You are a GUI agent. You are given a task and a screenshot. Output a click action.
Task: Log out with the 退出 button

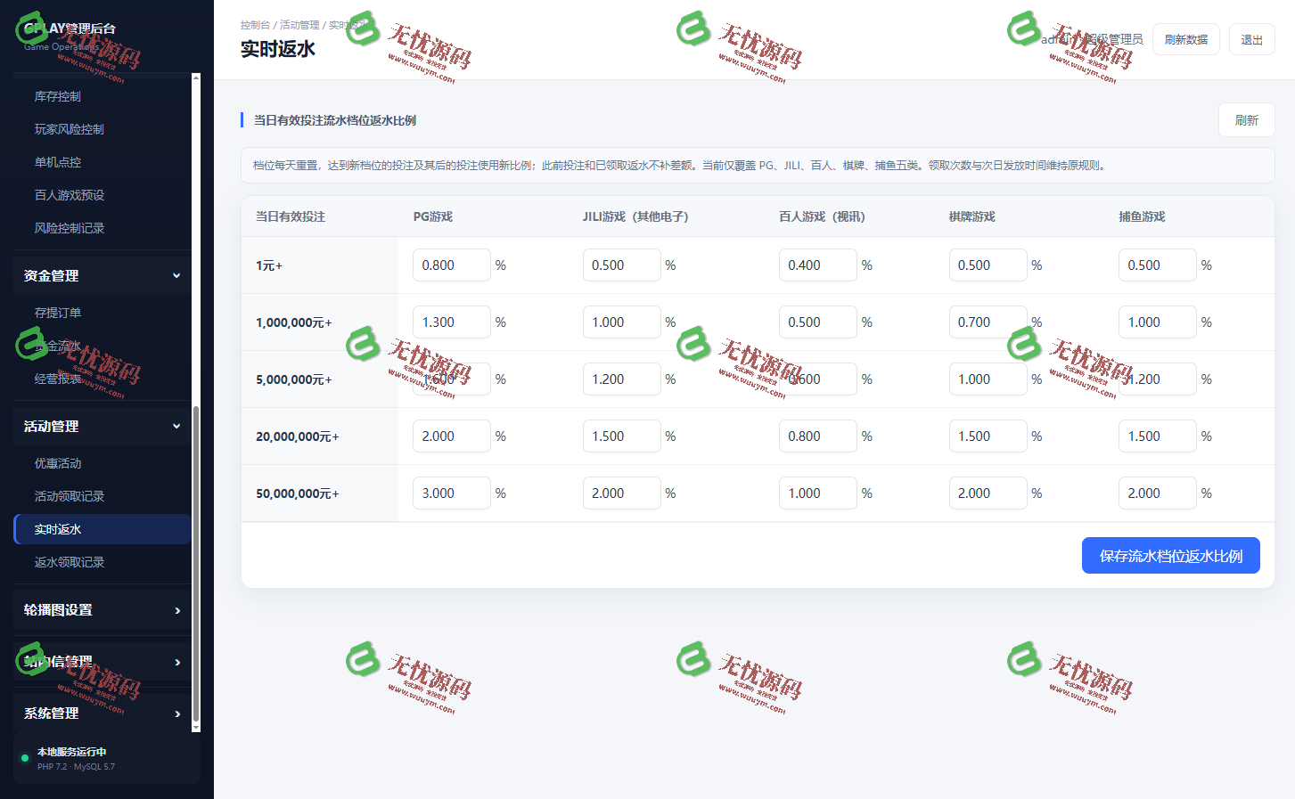[1252, 39]
